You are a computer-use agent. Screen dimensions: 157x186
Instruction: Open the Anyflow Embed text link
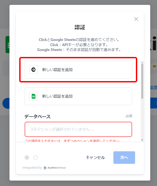57,168
